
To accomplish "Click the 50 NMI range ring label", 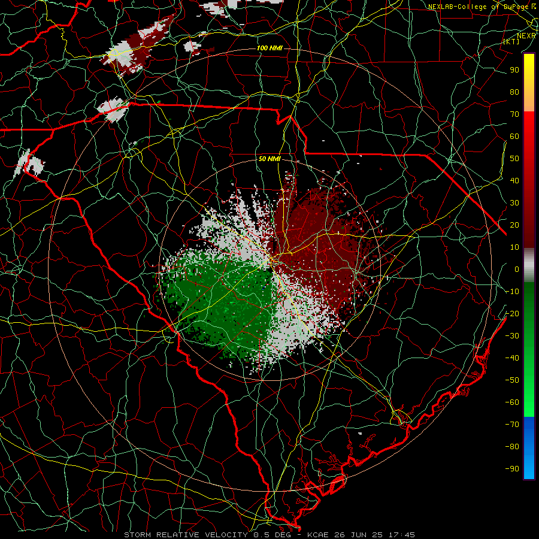I will [269, 159].
